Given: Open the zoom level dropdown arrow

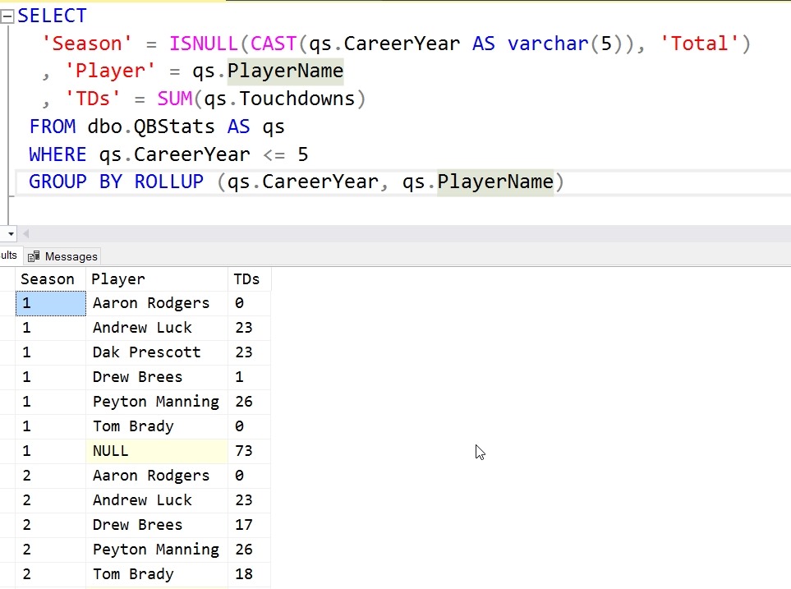Looking at the screenshot, I should (x=9, y=234).
